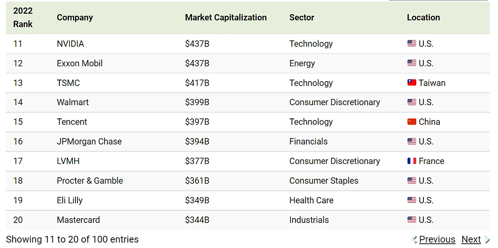The height and width of the screenshot is (248, 498).
Task: Click the U.S. flag in the Mastercard row
Action: [412, 220]
